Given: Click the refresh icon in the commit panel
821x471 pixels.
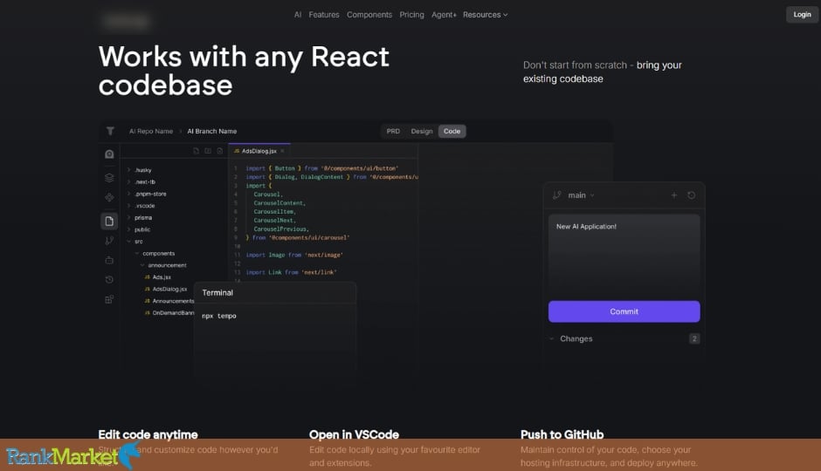Looking at the screenshot, I should click(691, 195).
